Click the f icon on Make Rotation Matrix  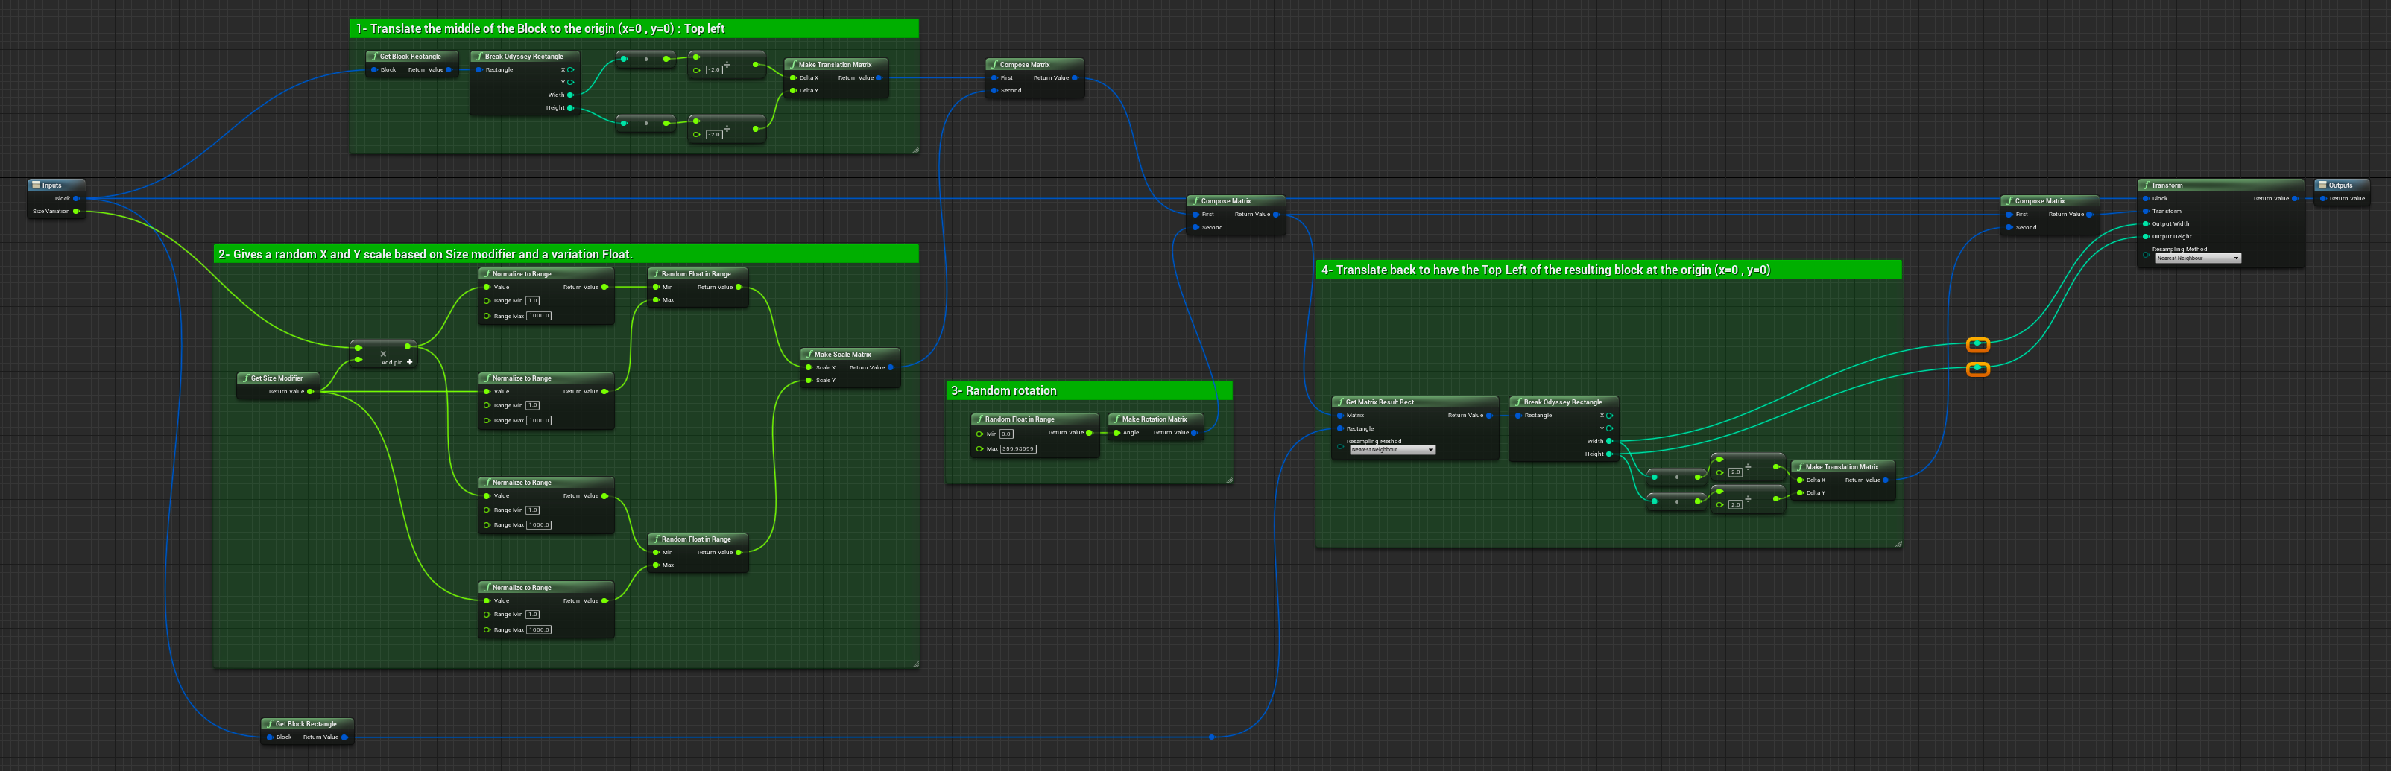click(x=1116, y=419)
